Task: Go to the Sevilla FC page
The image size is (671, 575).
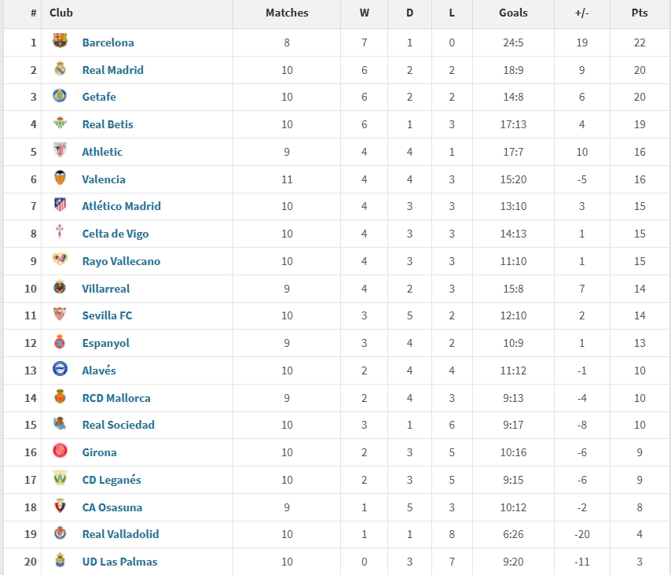Action: click(107, 315)
